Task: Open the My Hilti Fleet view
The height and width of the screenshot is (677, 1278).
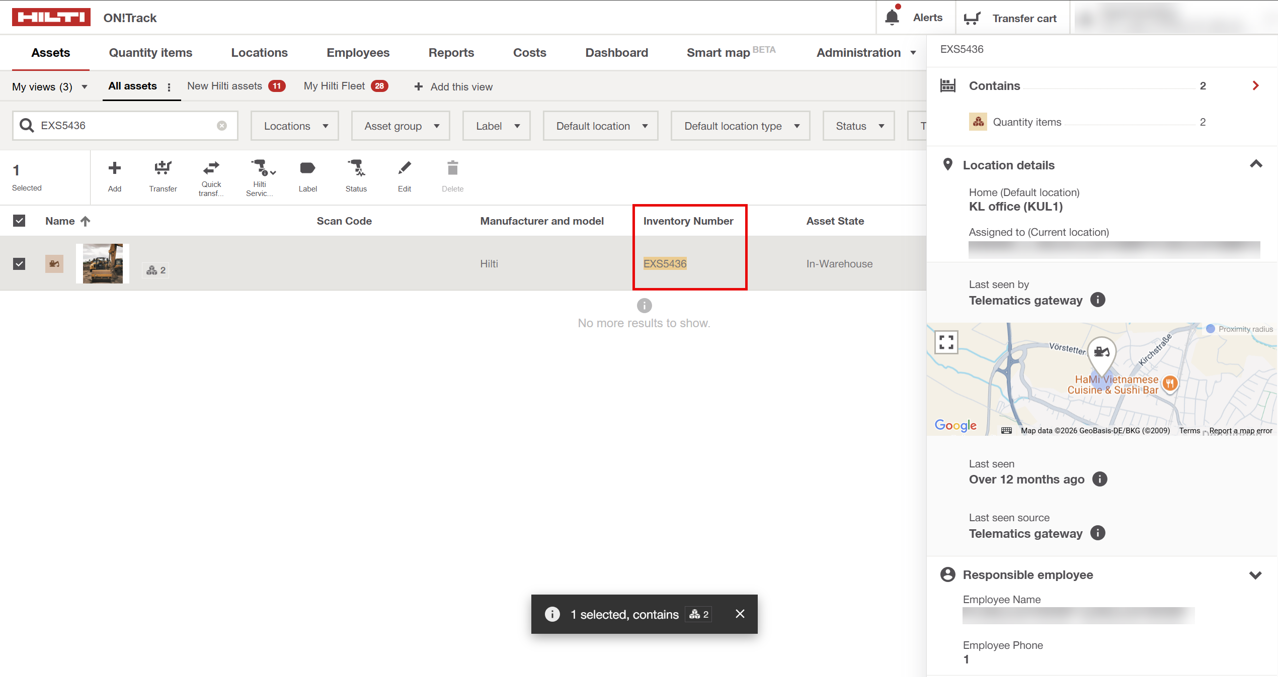Action: (335, 86)
